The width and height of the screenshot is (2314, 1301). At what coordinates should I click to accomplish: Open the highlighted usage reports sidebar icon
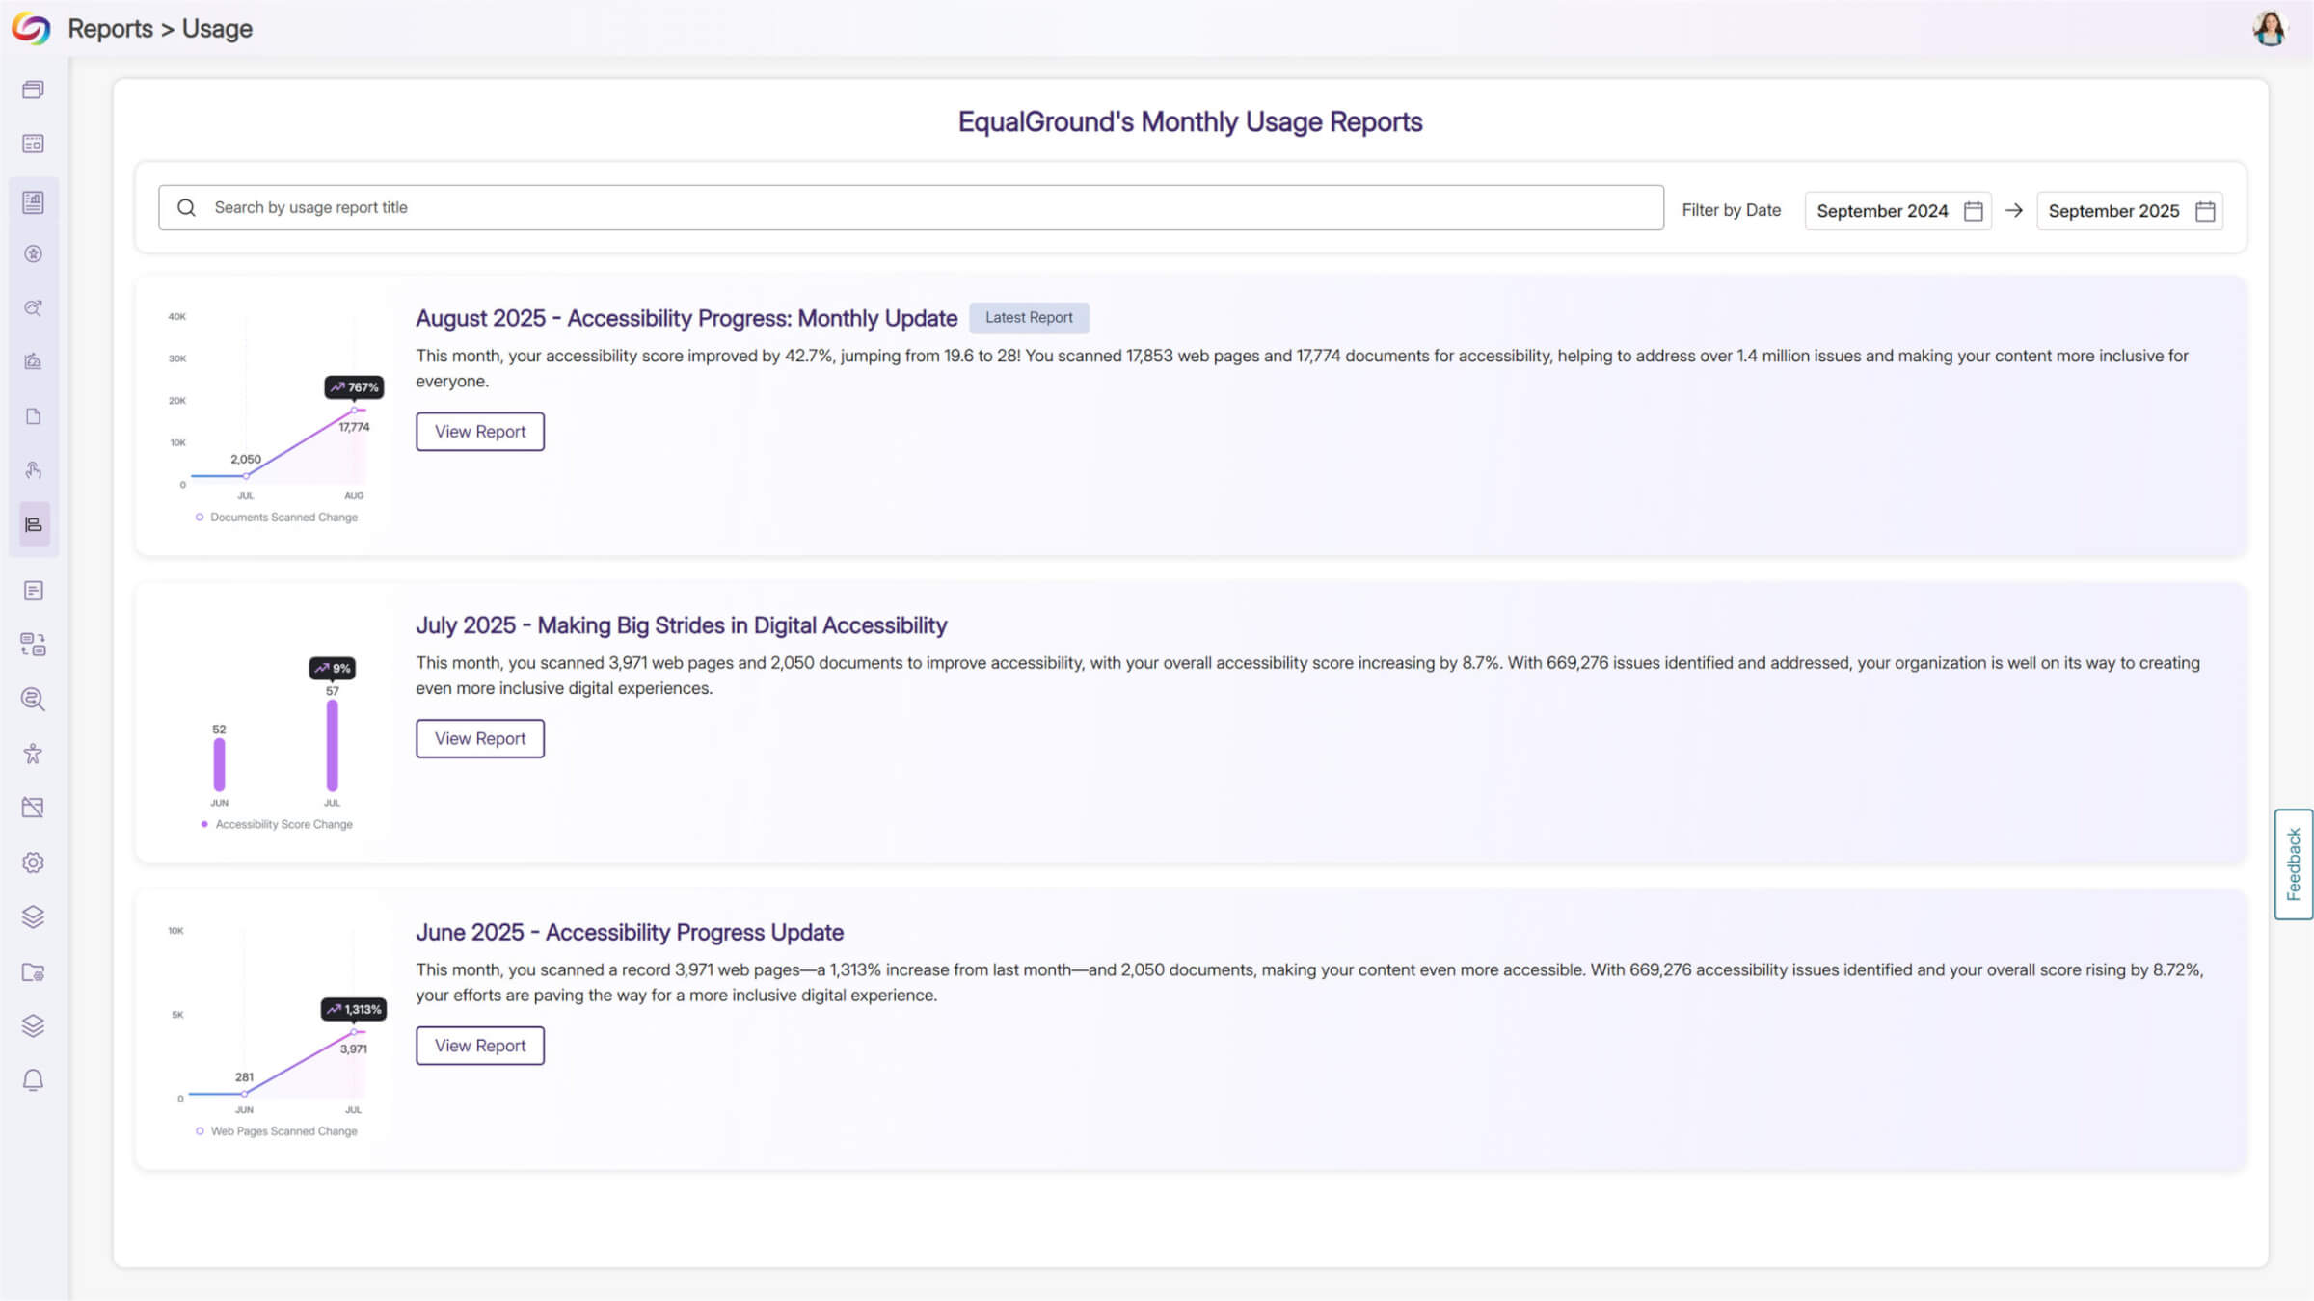[x=33, y=525]
